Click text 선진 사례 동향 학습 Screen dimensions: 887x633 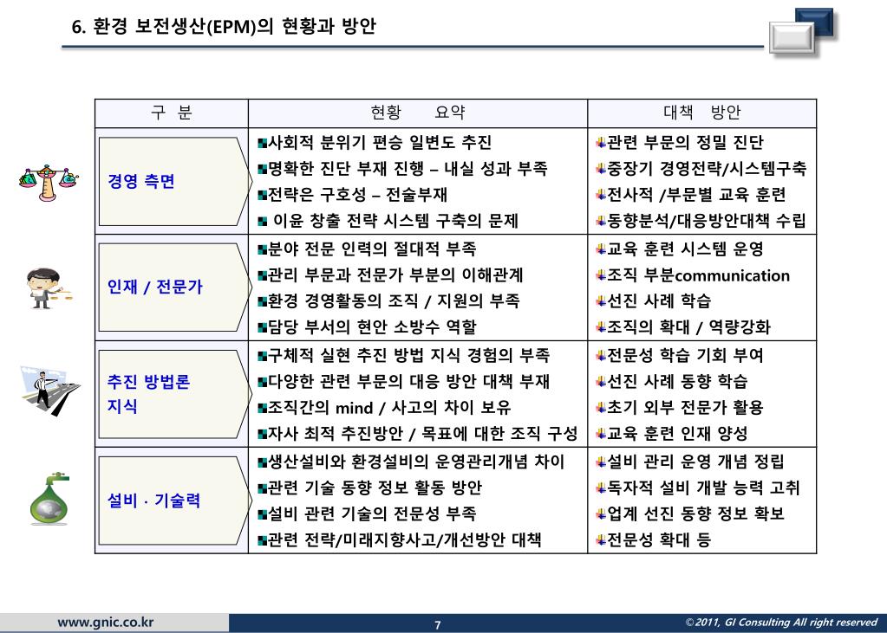point(677,381)
